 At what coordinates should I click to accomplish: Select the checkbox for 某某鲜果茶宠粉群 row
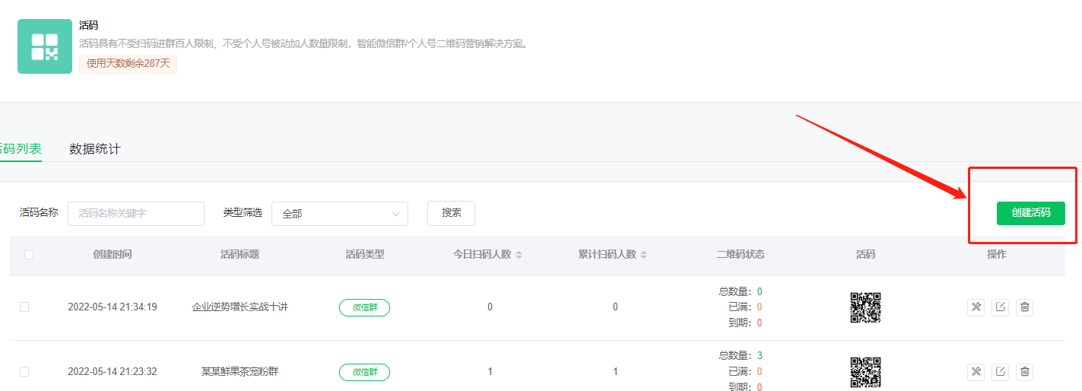click(x=24, y=372)
